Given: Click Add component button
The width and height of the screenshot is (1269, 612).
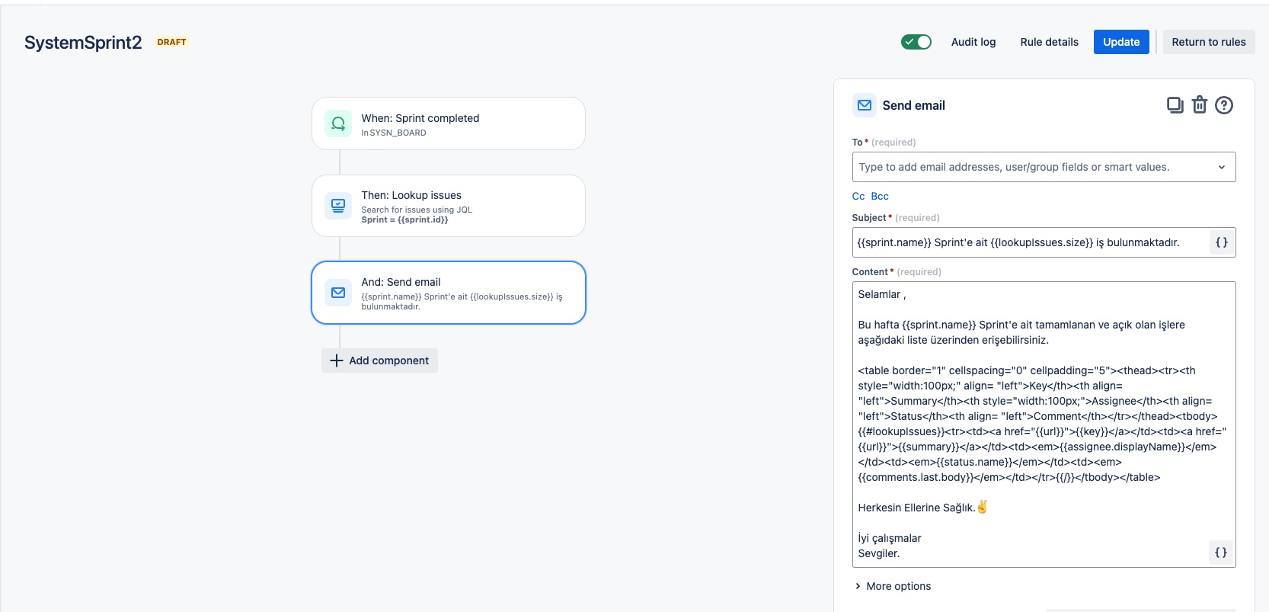Looking at the screenshot, I should (x=379, y=360).
